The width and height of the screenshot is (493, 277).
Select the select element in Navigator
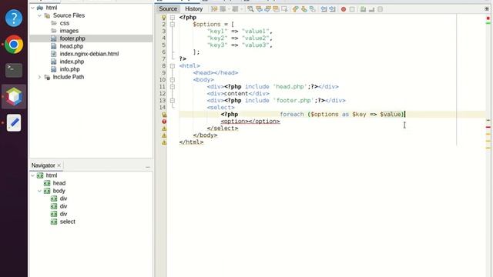pyautogui.click(x=67, y=222)
